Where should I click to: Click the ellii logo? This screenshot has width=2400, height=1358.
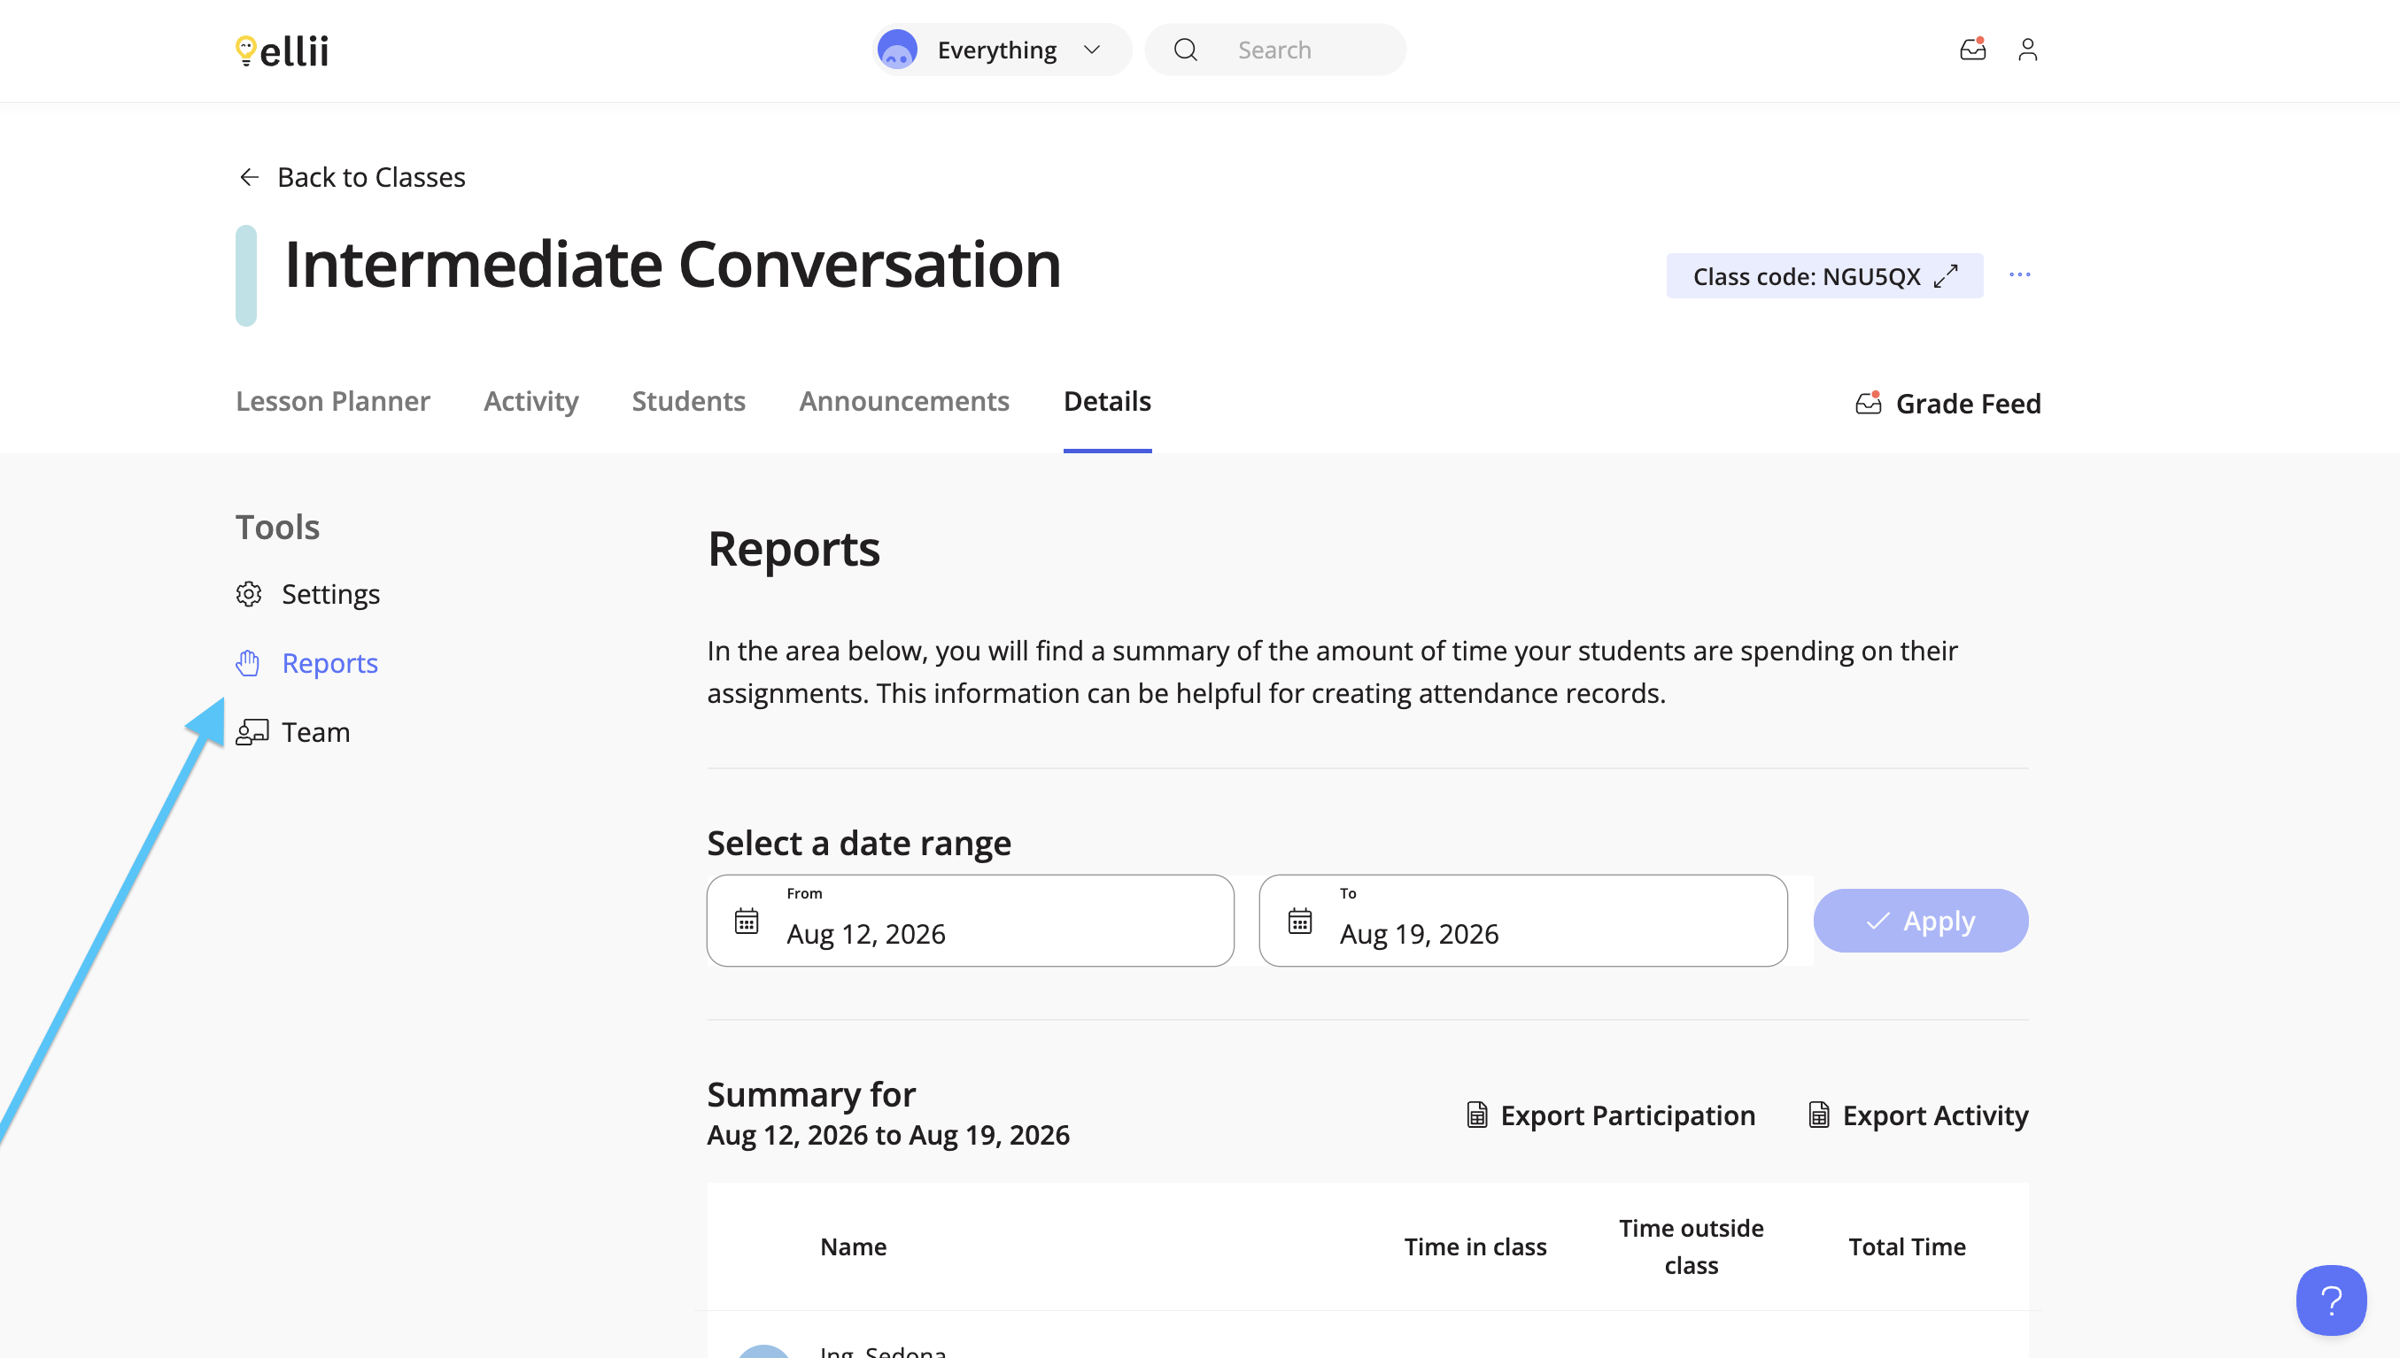[x=282, y=51]
